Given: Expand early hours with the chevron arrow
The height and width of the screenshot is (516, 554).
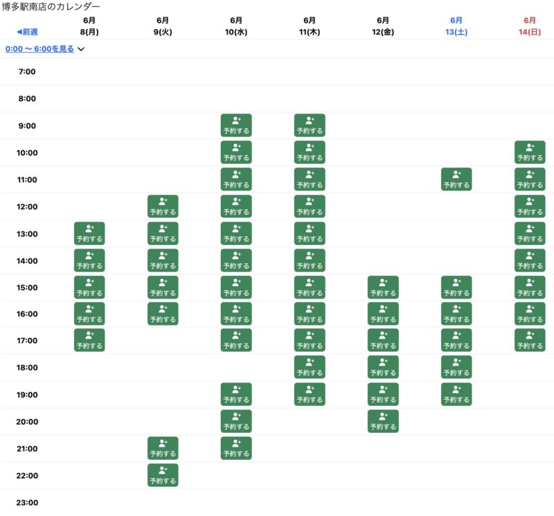Looking at the screenshot, I should [x=81, y=49].
